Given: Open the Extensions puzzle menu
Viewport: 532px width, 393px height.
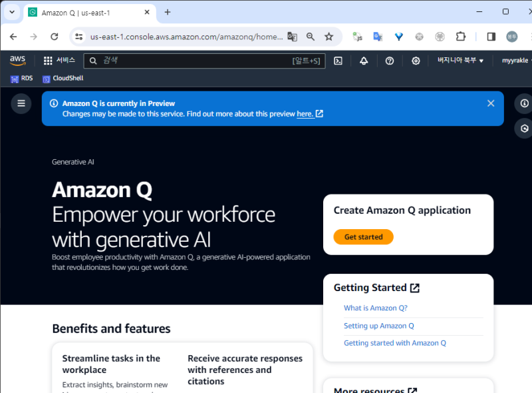Looking at the screenshot, I should (461, 37).
